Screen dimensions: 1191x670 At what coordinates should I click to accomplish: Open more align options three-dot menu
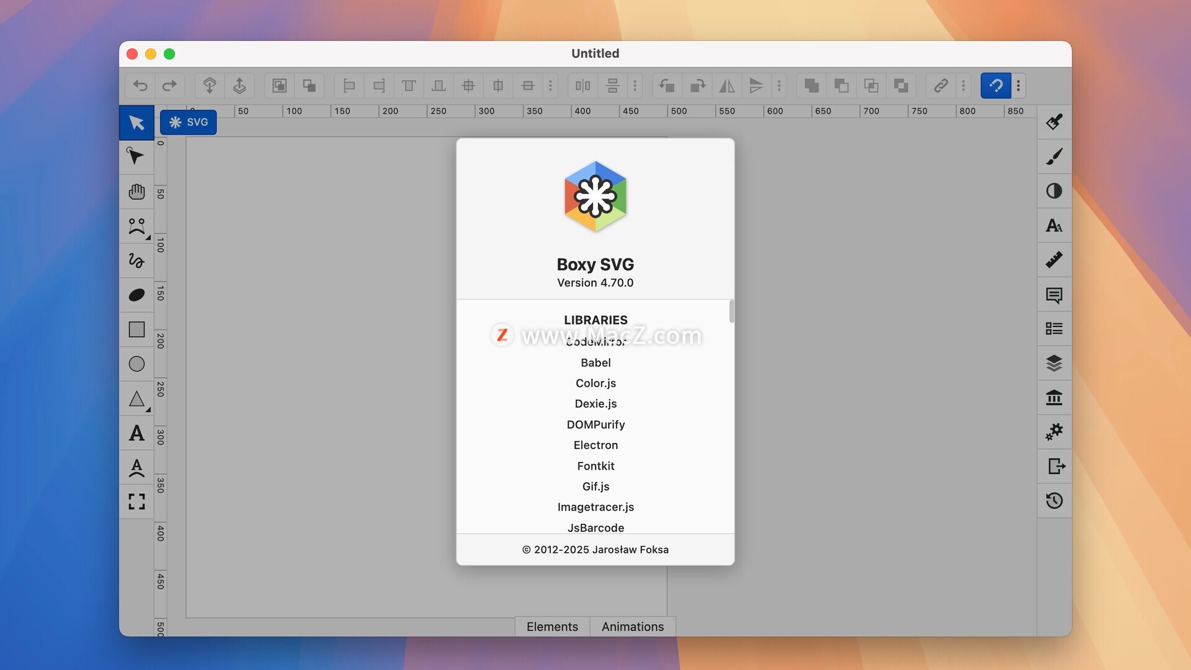(550, 86)
